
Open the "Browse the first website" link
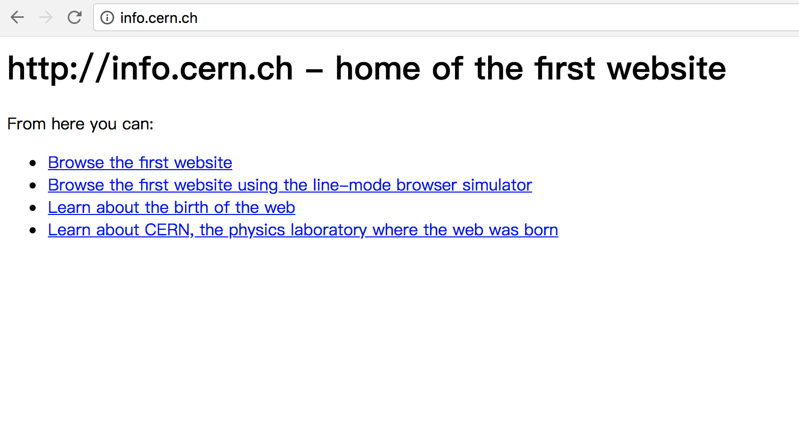(140, 163)
